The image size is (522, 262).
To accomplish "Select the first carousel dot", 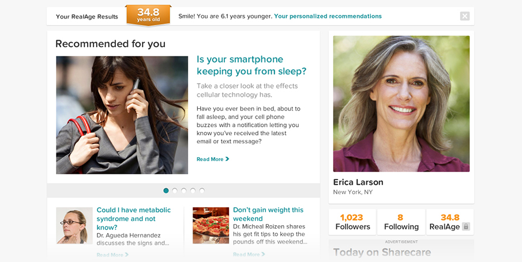I will (x=166, y=191).
